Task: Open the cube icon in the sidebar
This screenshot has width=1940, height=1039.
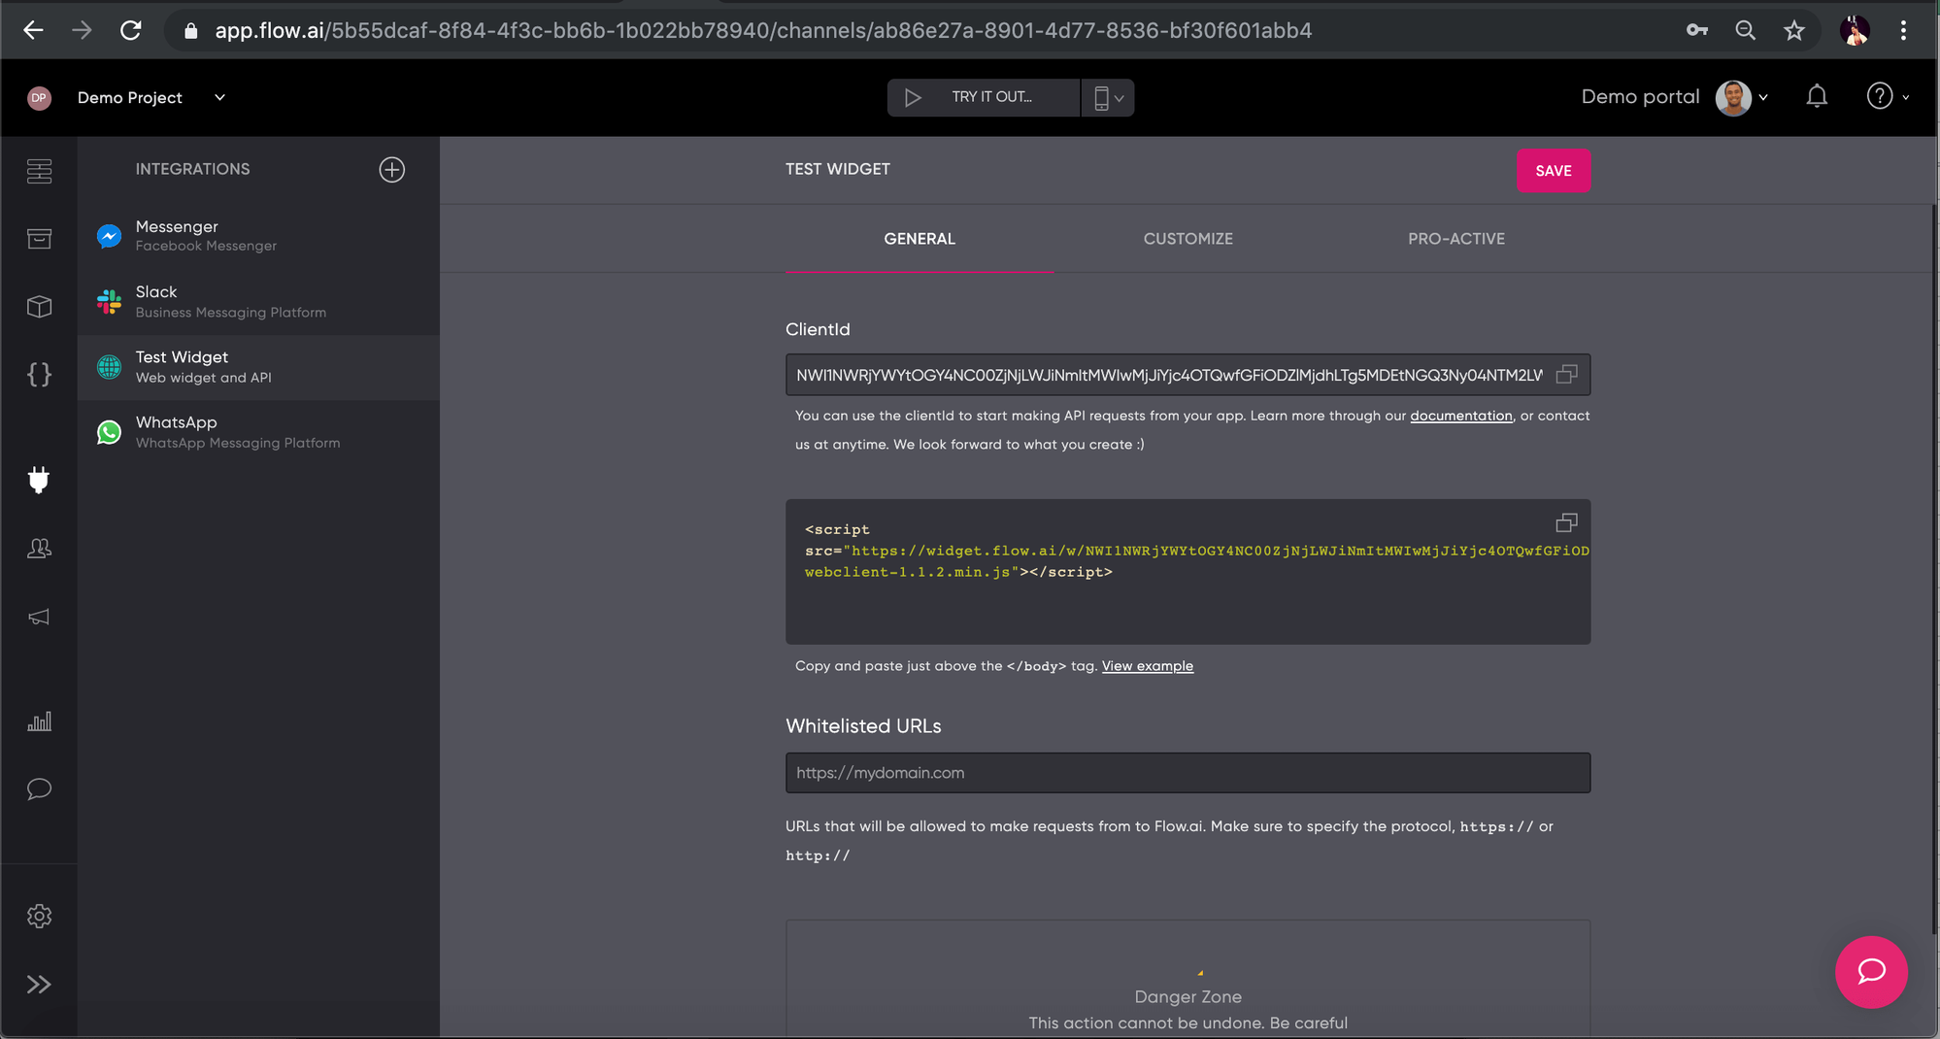Action: (x=39, y=307)
